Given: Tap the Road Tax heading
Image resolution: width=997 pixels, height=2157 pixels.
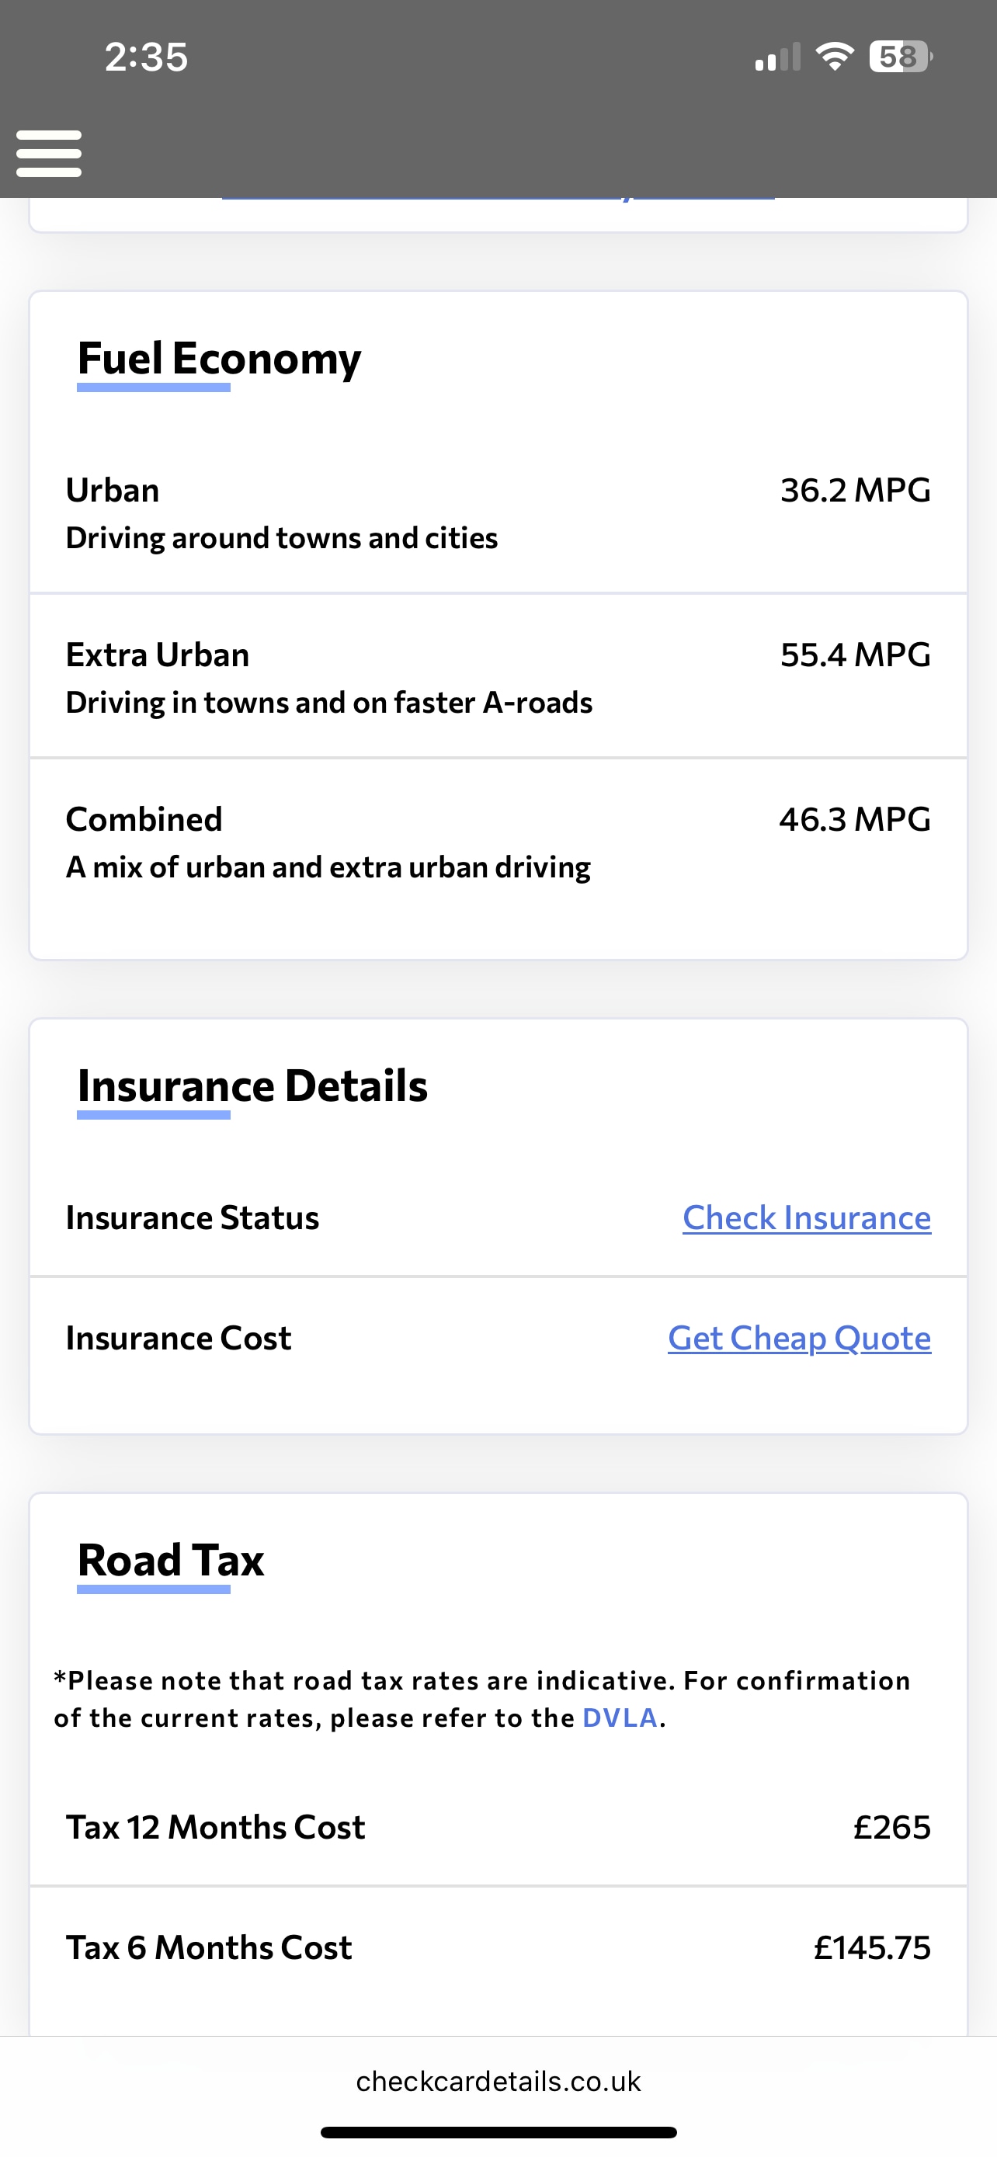Looking at the screenshot, I should coord(171,1561).
